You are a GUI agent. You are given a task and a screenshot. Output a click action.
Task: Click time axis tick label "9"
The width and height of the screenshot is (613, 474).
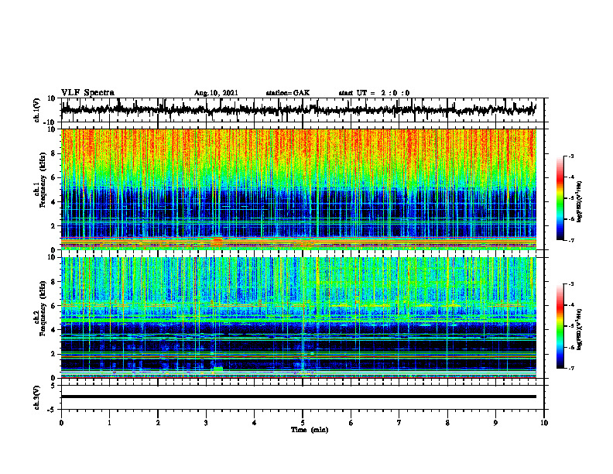(x=495, y=423)
